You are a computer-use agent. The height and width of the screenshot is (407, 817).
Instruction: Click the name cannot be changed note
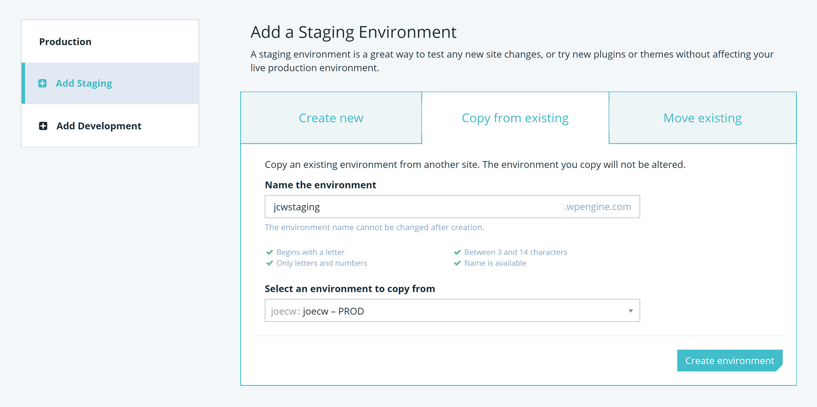(x=375, y=228)
